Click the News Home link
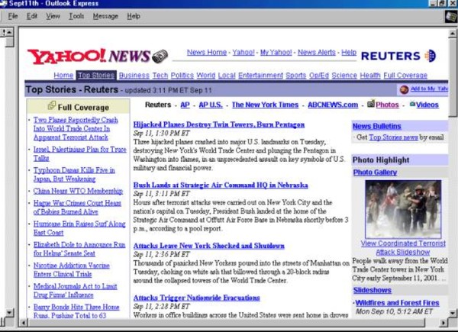This screenshot has width=458, height=332. coord(207,52)
